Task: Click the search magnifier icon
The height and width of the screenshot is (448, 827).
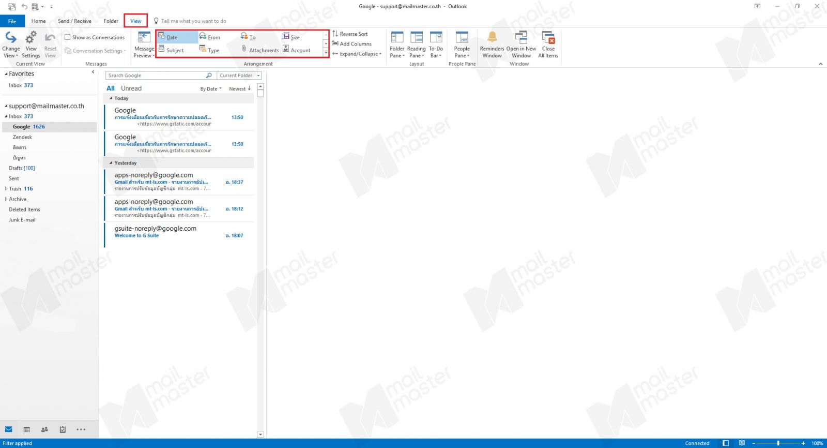Action: coord(209,76)
